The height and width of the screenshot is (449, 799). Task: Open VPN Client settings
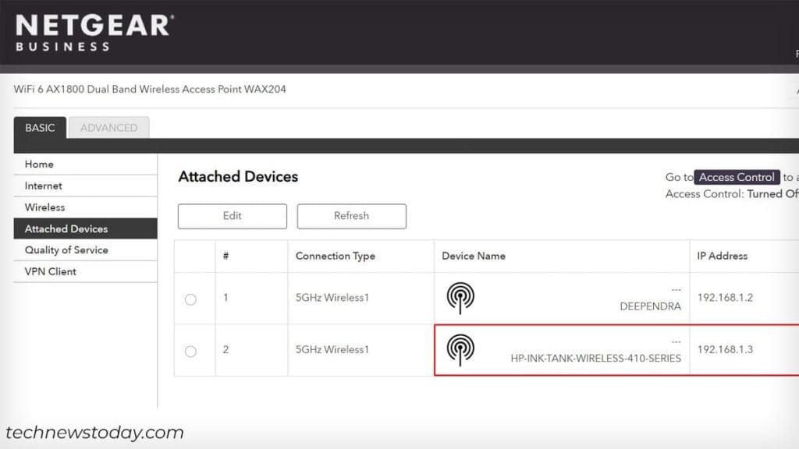tap(50, 271)
